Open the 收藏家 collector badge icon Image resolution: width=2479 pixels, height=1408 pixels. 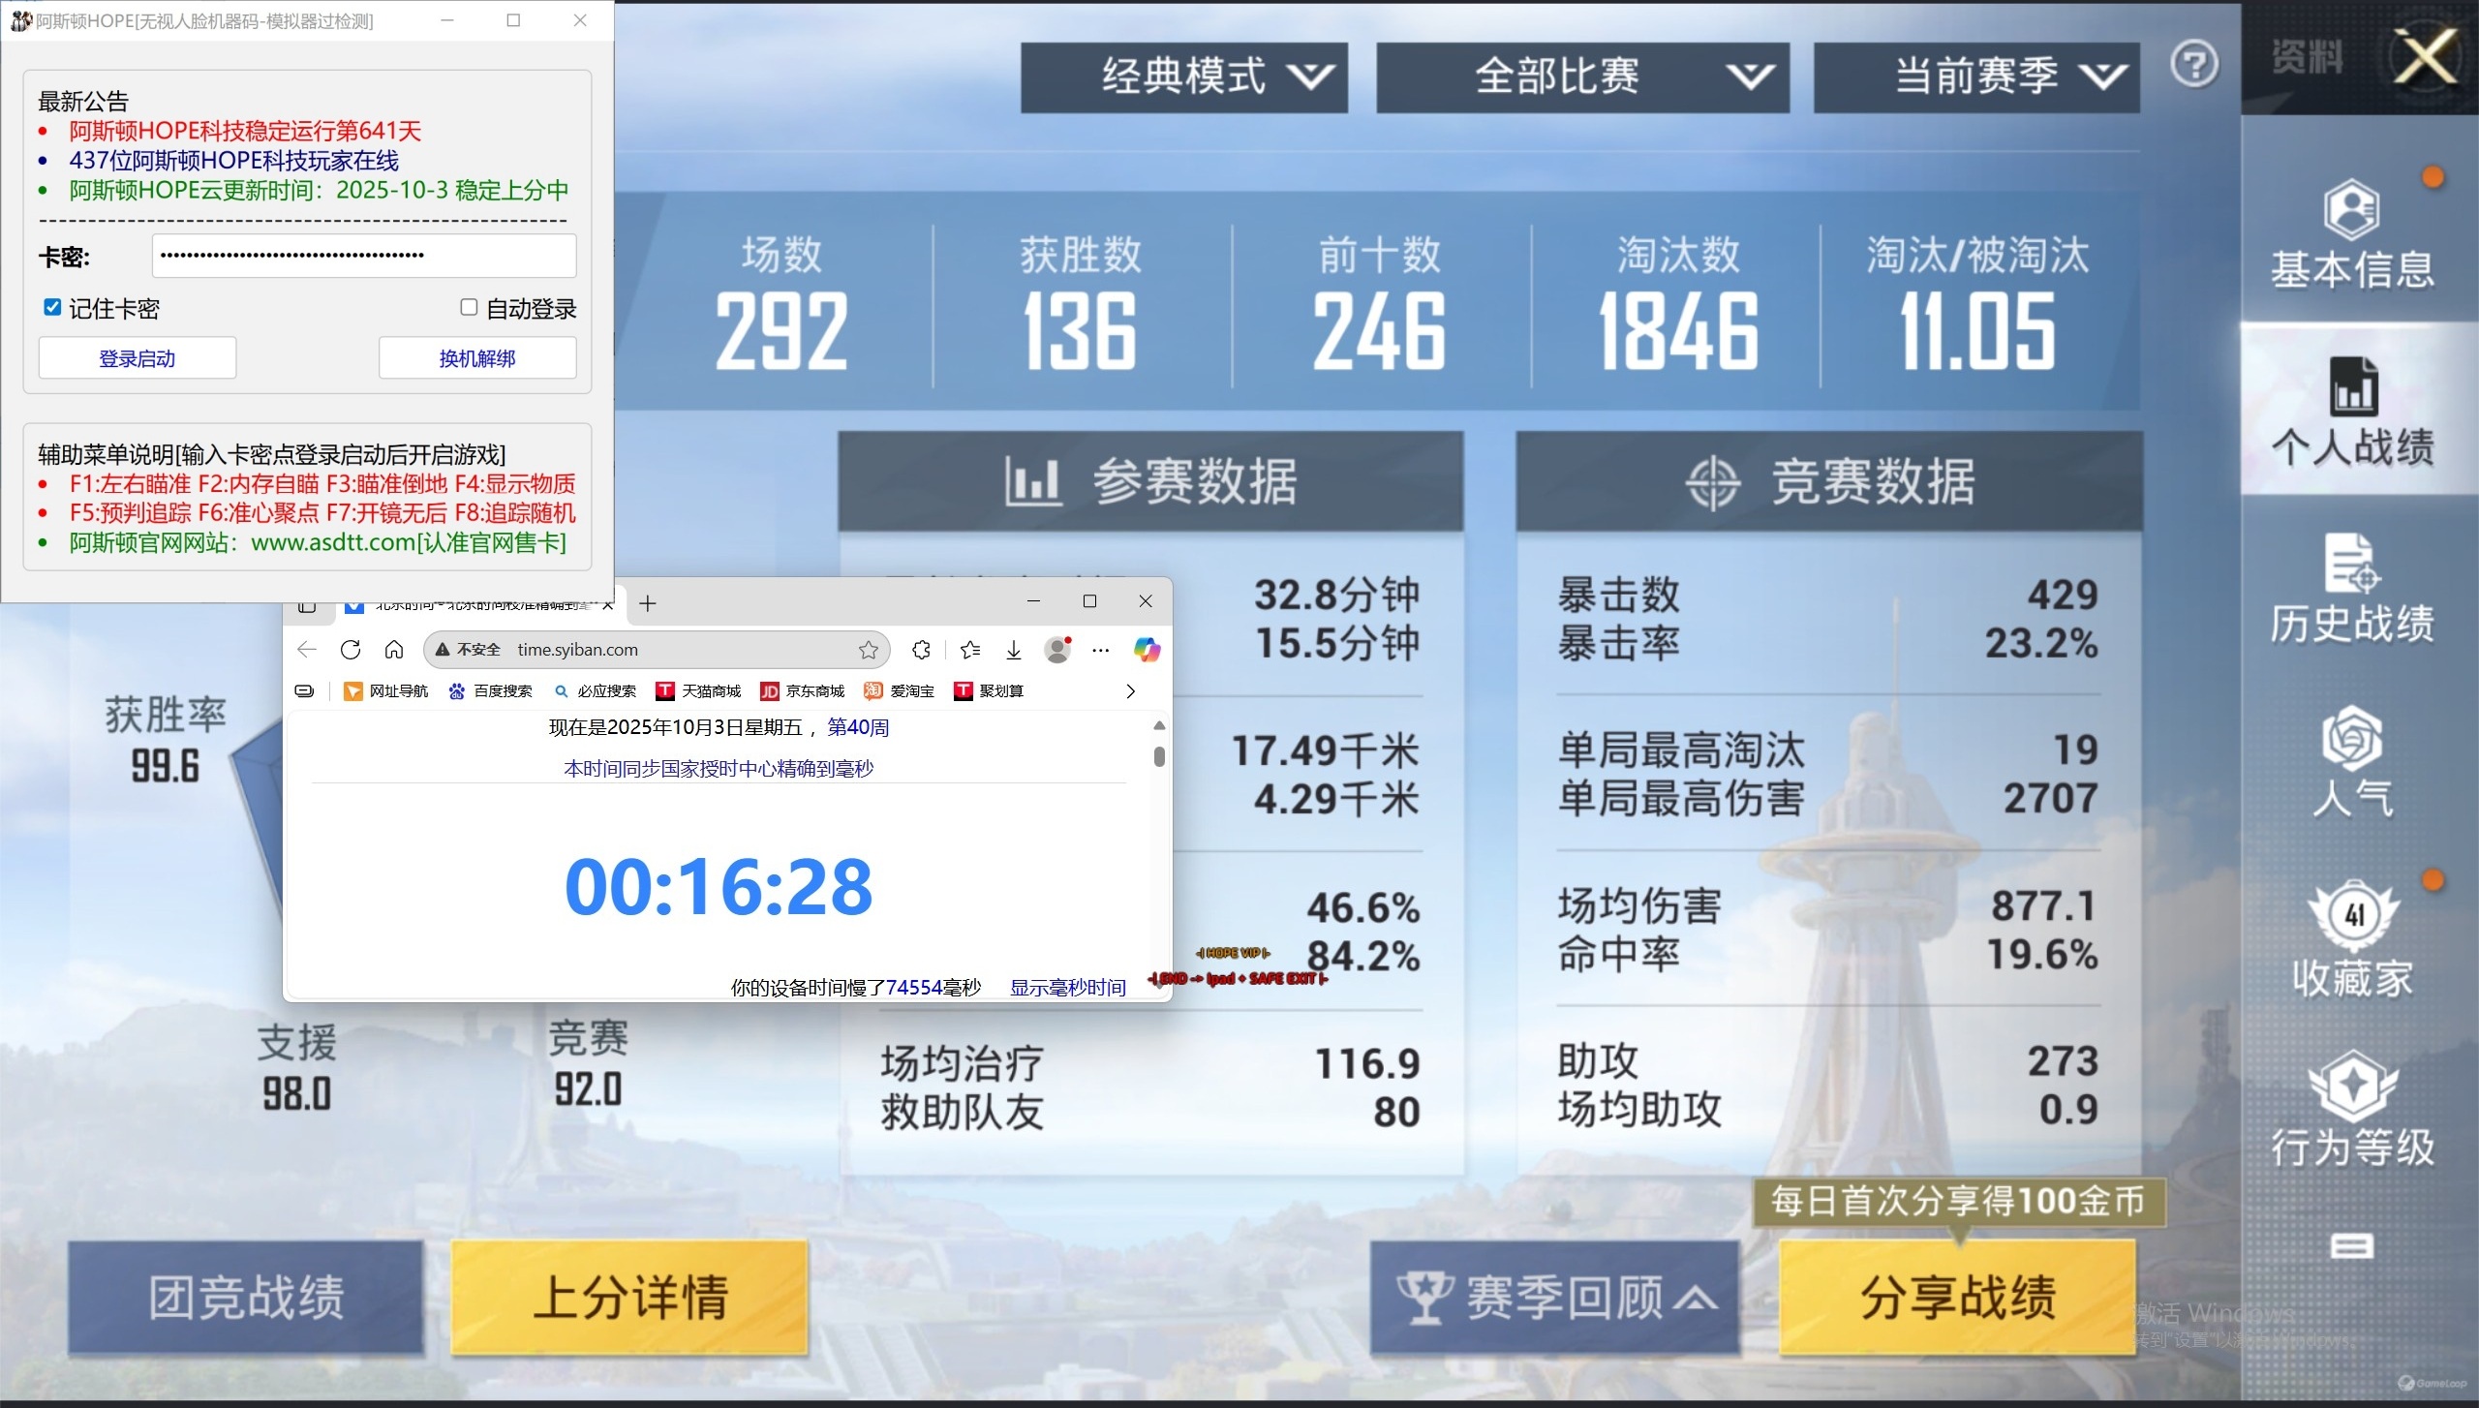tap(2353, 915)
